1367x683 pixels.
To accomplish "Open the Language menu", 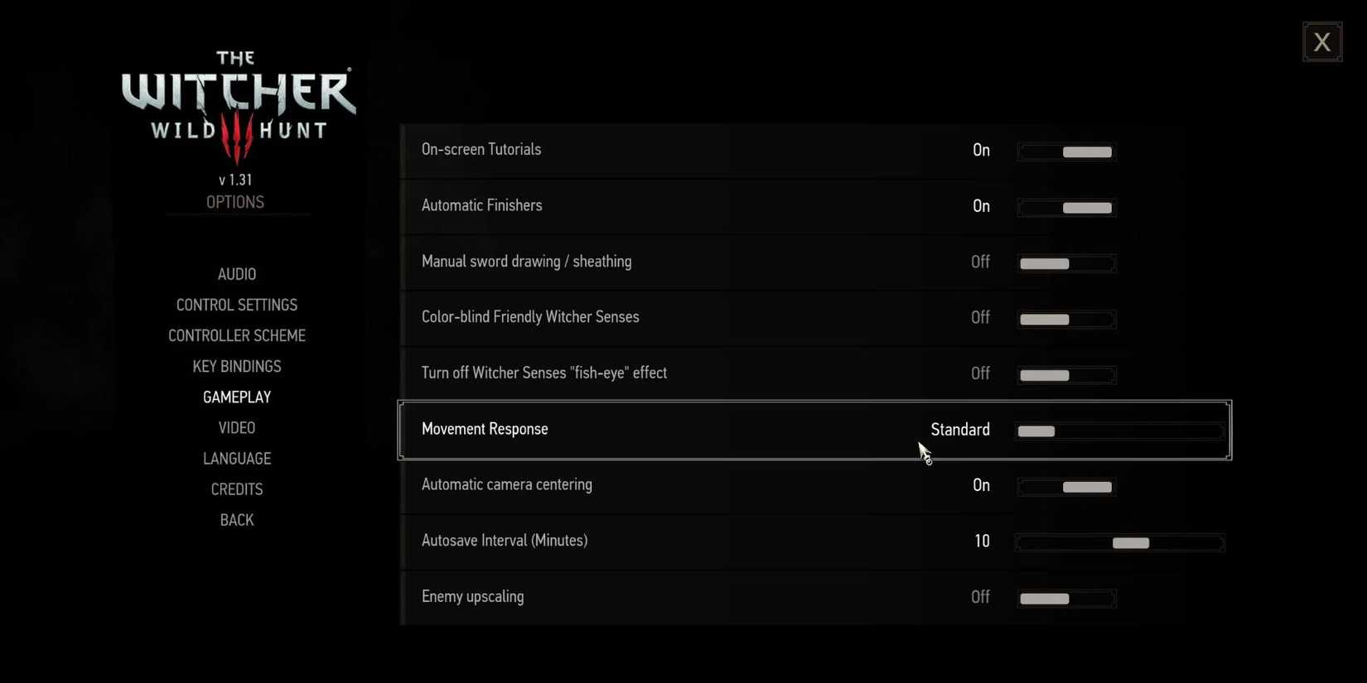I will [237, 459].
